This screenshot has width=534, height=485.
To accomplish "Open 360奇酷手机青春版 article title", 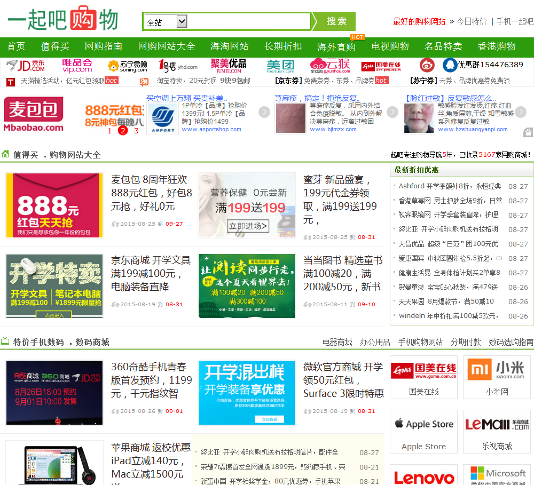I will [x=152, y=380].
